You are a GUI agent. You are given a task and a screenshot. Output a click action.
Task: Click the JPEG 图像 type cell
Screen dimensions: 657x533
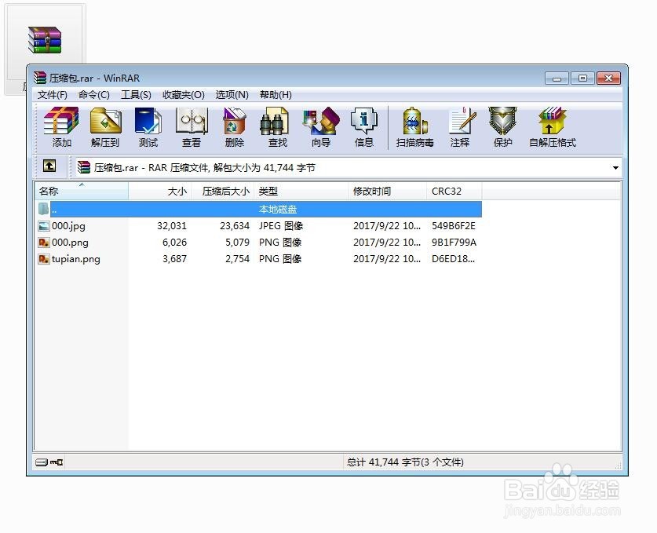click(281, 226)
